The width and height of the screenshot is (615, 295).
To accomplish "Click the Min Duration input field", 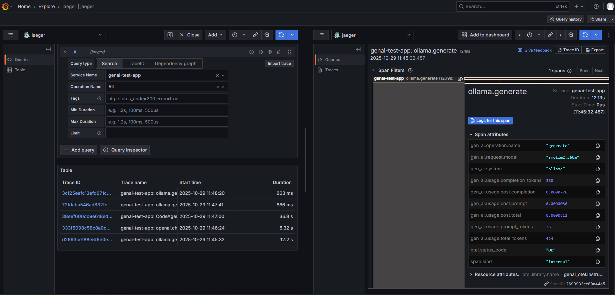I will [x=167, y=110].
